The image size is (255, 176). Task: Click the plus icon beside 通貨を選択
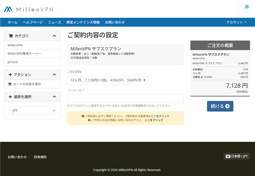tap(10, 97)
